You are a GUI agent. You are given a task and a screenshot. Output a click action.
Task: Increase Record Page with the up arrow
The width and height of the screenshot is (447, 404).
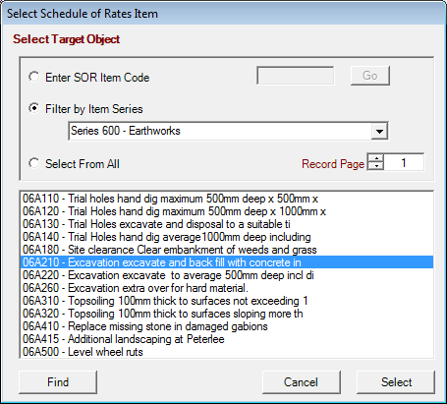(376, 158)
